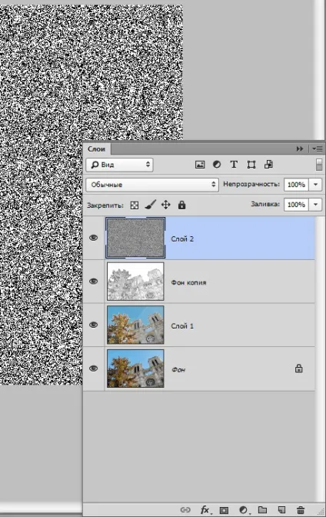Viewport: 326px width, 517px height.
Task: Click the Фон layer photo thumbnail
Action: point(135,369)
